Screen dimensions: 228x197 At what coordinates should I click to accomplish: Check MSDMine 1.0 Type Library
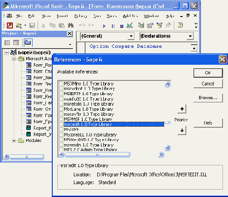pos(61,84)
